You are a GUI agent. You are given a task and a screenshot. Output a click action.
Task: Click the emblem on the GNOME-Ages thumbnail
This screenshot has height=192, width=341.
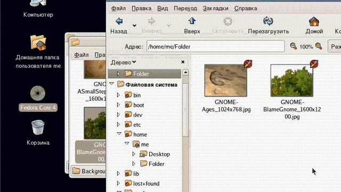click(248, 64)
